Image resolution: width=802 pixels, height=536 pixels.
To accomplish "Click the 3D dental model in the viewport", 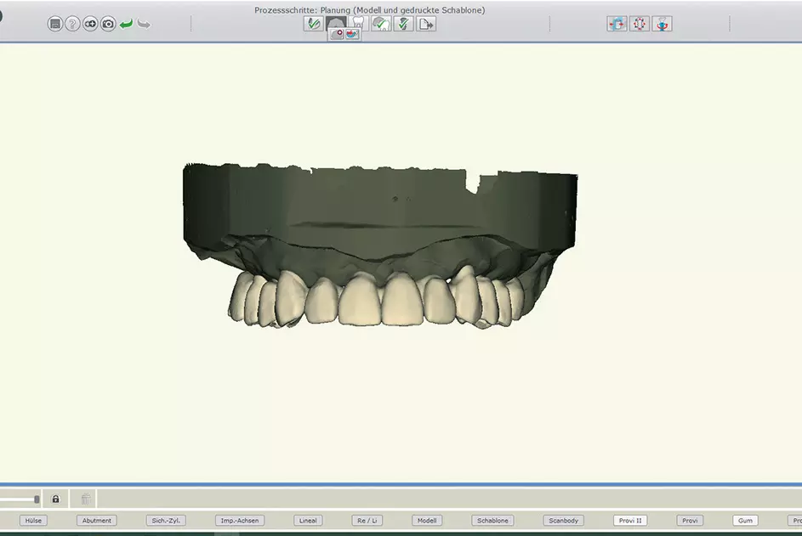I will click(380, 245).
